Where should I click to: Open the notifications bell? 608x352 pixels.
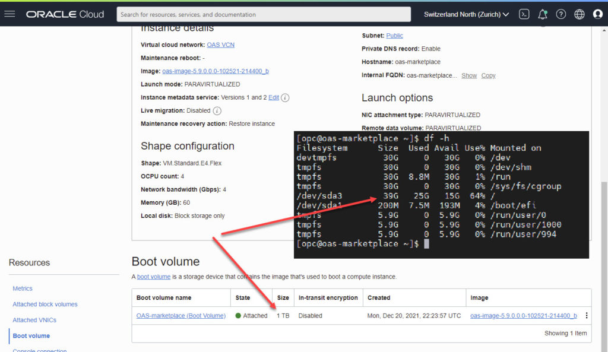(543, 14)
